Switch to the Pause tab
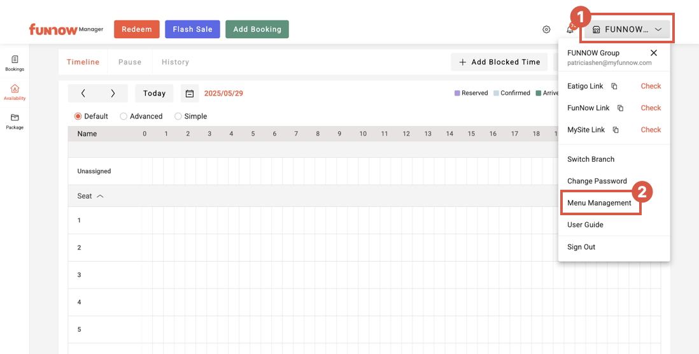The width and height of the screenshot is (699, 354). click(x=130, y=62)
